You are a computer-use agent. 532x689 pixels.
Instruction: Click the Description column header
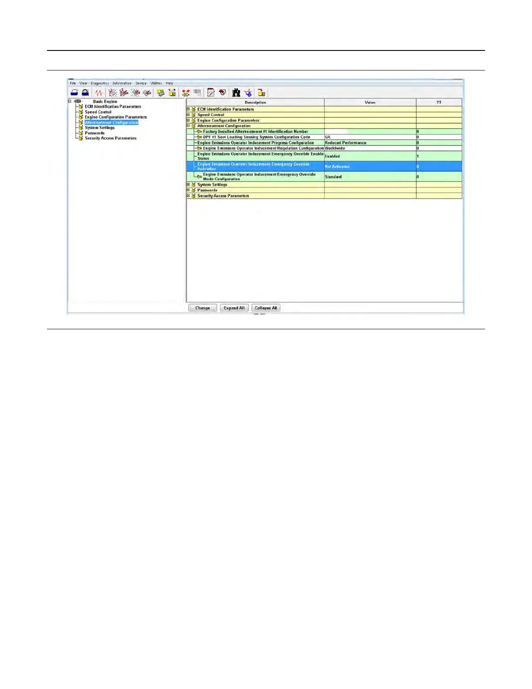(x=256, y=102)
